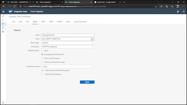Open the SAP navigation hamburger menu
The height and width of the screenshot is (105, 187).
pos(3,12)
